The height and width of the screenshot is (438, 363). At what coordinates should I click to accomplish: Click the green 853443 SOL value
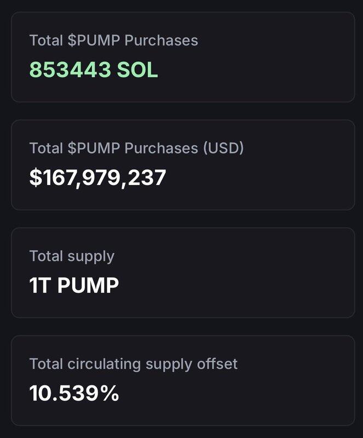pos(94,70)
